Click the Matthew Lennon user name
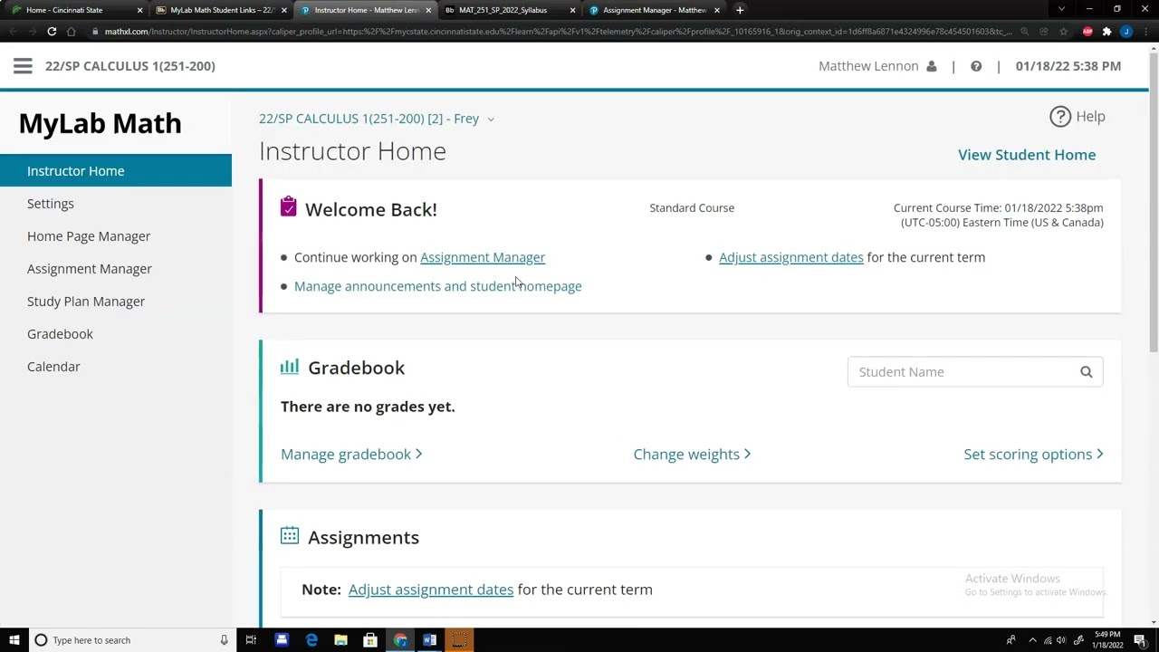This screenshot has width=1159, height=652. tap(868, 66)
